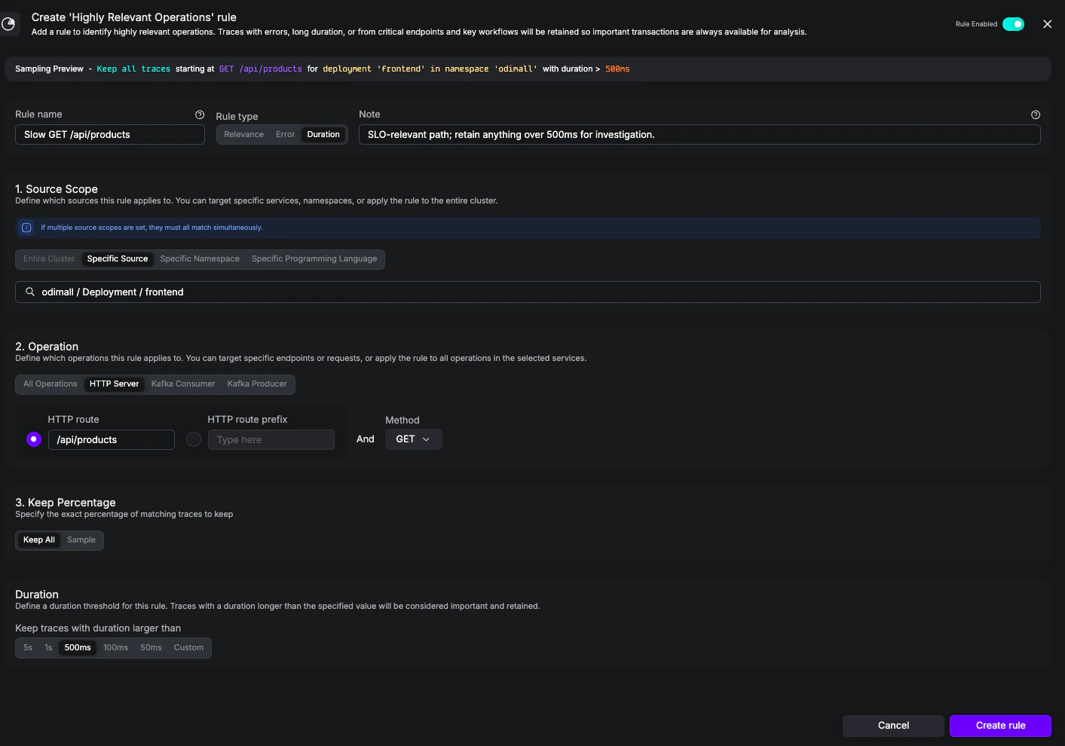The height and width of the screenshot is (746, 1065).
Task: Click the '3. Keep Percentage' heading
Action: pos(66,503)
